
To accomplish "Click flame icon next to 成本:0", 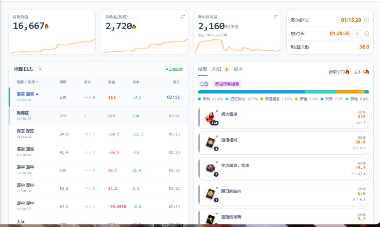I will pos(367,72).
